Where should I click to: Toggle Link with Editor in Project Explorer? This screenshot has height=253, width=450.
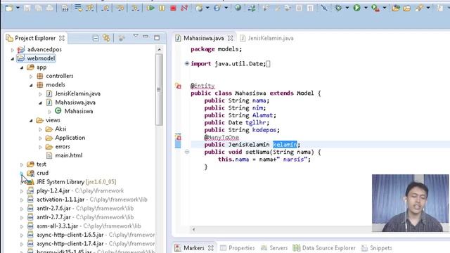(106, 38)
